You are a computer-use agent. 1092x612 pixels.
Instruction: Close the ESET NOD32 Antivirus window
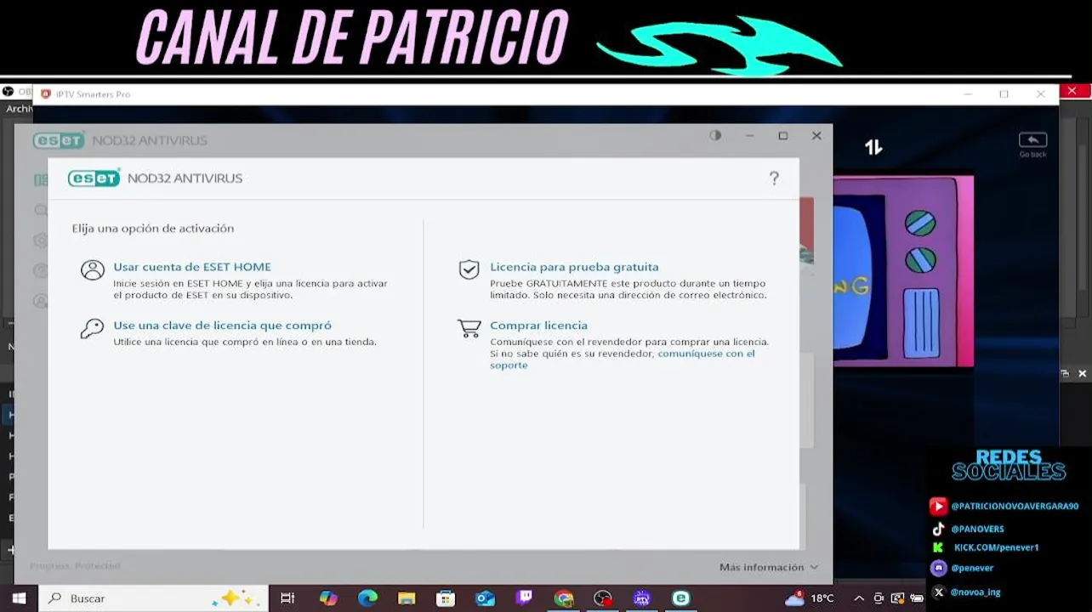pos(816,135)
